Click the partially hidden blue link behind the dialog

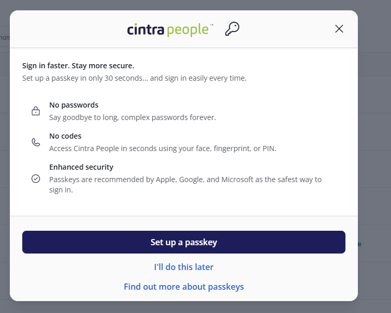coord(359,244)
